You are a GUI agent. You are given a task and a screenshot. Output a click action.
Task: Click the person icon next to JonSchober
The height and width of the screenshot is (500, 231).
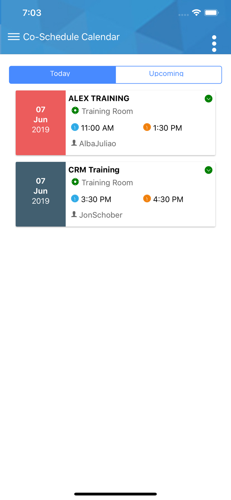[x=74, y=215]
